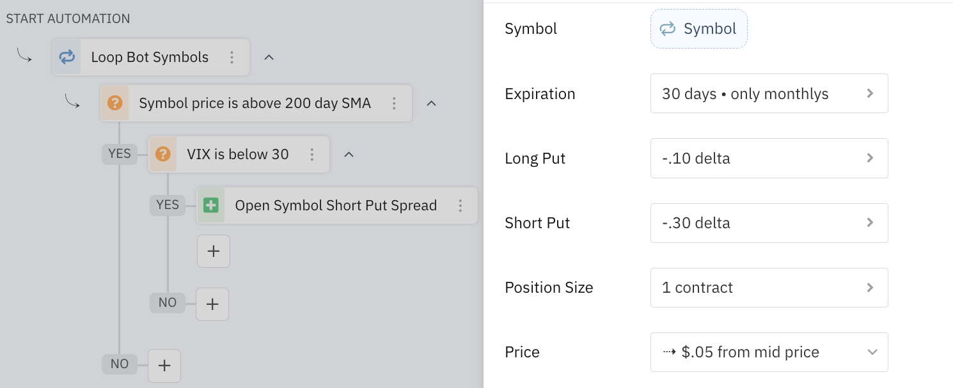Add an action after Open Short Put Spread
Screen dimensions: 953x388
pos(213,251)
